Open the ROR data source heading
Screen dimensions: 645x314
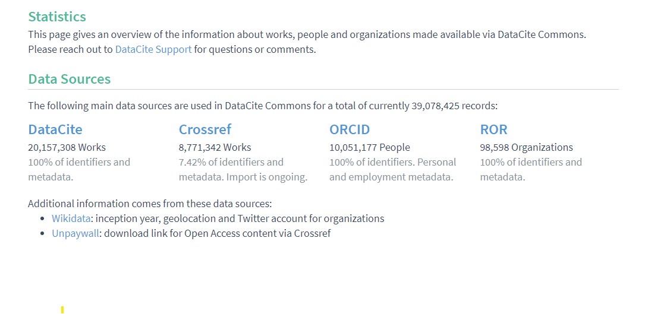coord(493,129)
